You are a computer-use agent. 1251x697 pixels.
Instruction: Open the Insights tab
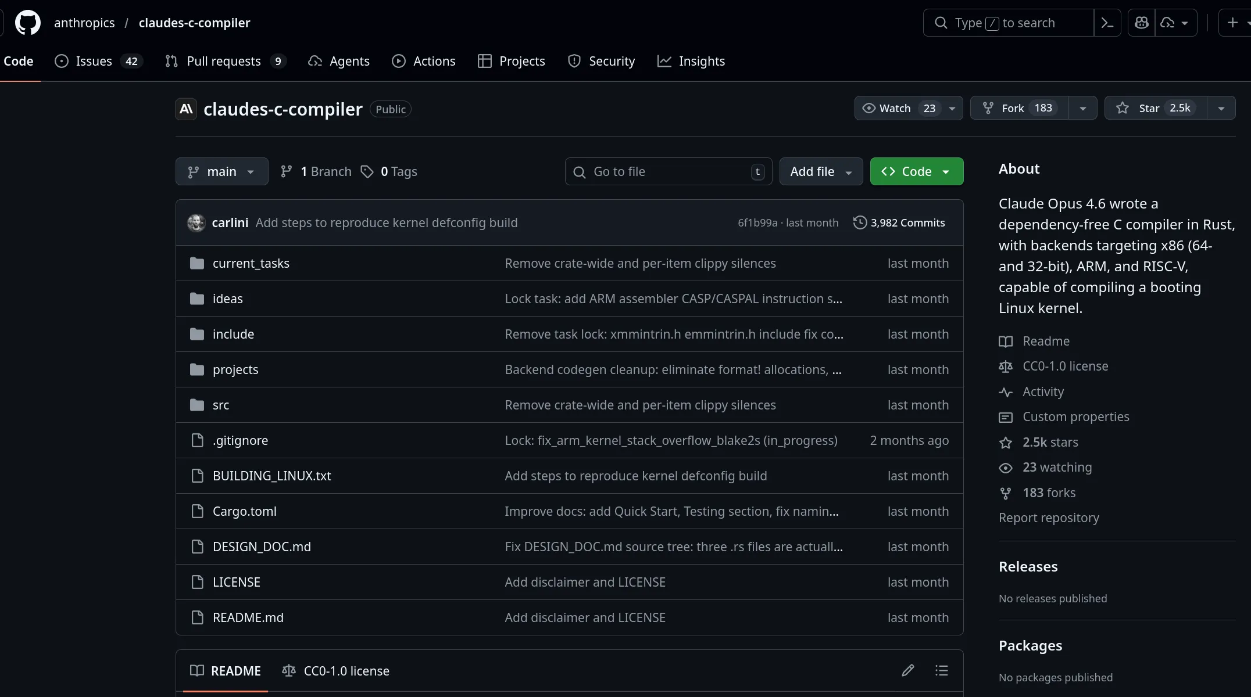click(691, 61)
